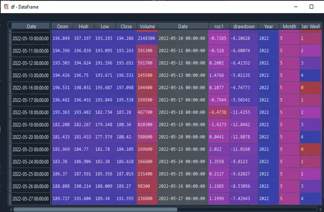Image resolution: width=324 pixels, height=212 pixels.
Task: Maximize the df DataFrame window
Action: (311, 7)
